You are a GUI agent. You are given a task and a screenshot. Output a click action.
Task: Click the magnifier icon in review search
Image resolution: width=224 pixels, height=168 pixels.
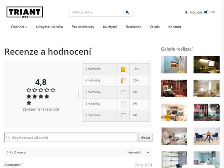pos(8,137)
